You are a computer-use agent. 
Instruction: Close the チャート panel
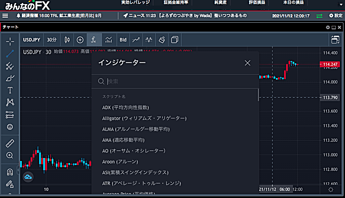click(x=339, y=27)
